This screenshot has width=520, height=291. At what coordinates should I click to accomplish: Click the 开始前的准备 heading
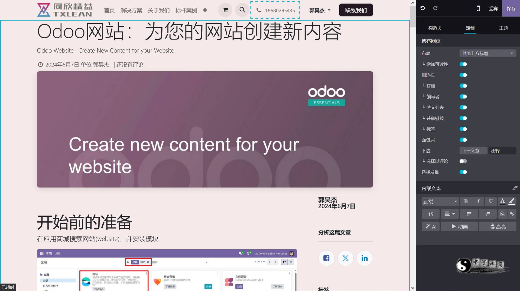84,222
